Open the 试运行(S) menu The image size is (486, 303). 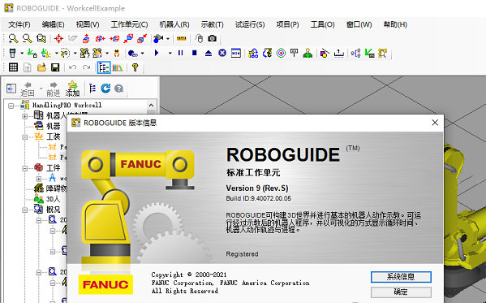(250, 24)
